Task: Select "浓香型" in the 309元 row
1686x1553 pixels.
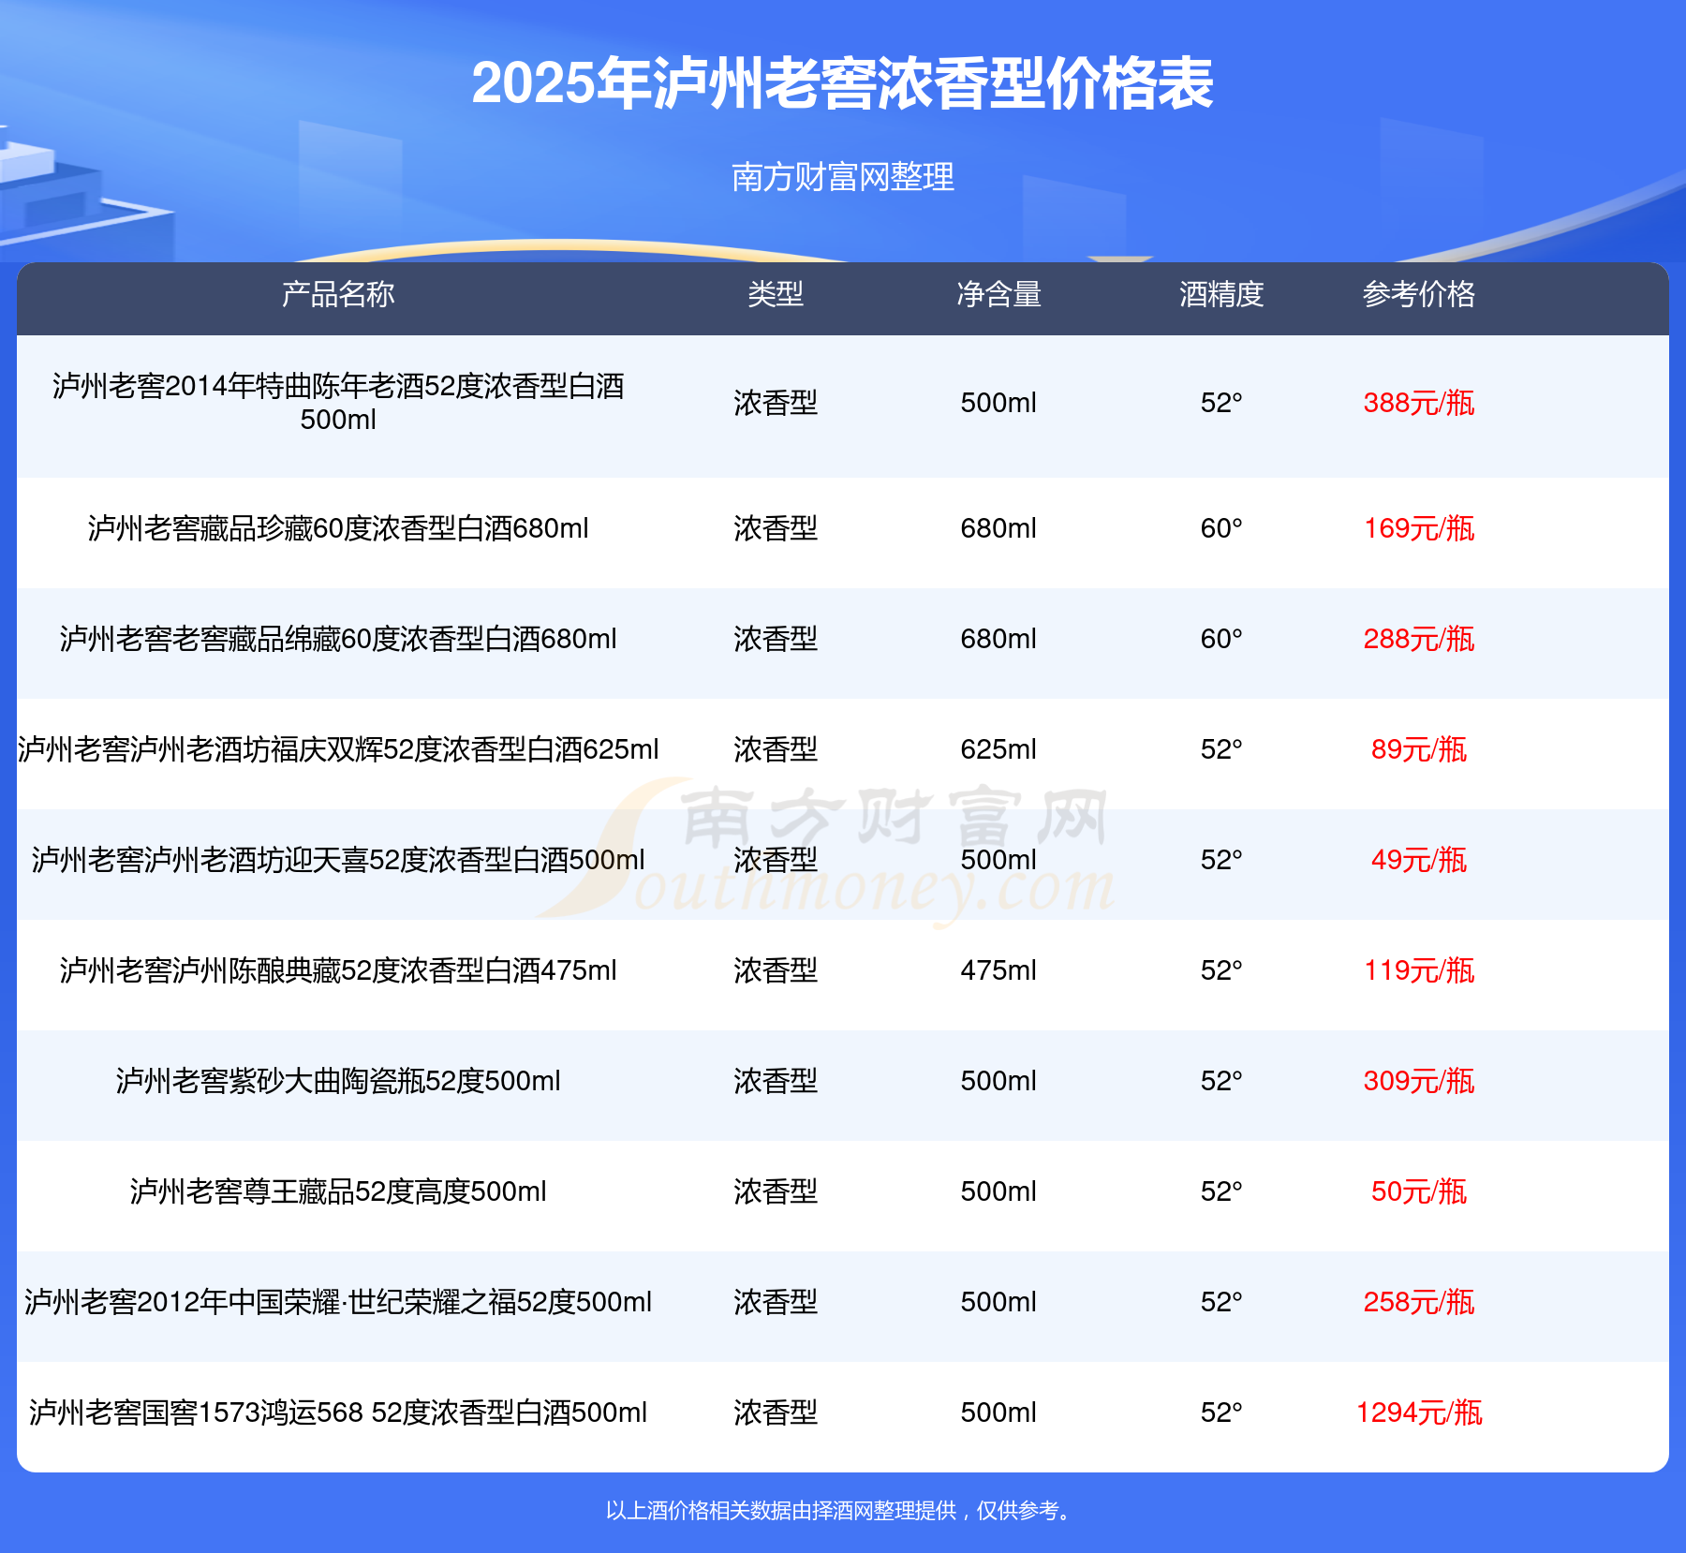Action: pyautogui.click(x=776, y=1081)
